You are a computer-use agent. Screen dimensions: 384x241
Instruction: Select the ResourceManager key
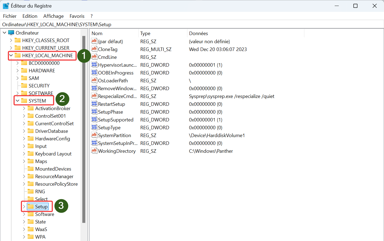54,176
